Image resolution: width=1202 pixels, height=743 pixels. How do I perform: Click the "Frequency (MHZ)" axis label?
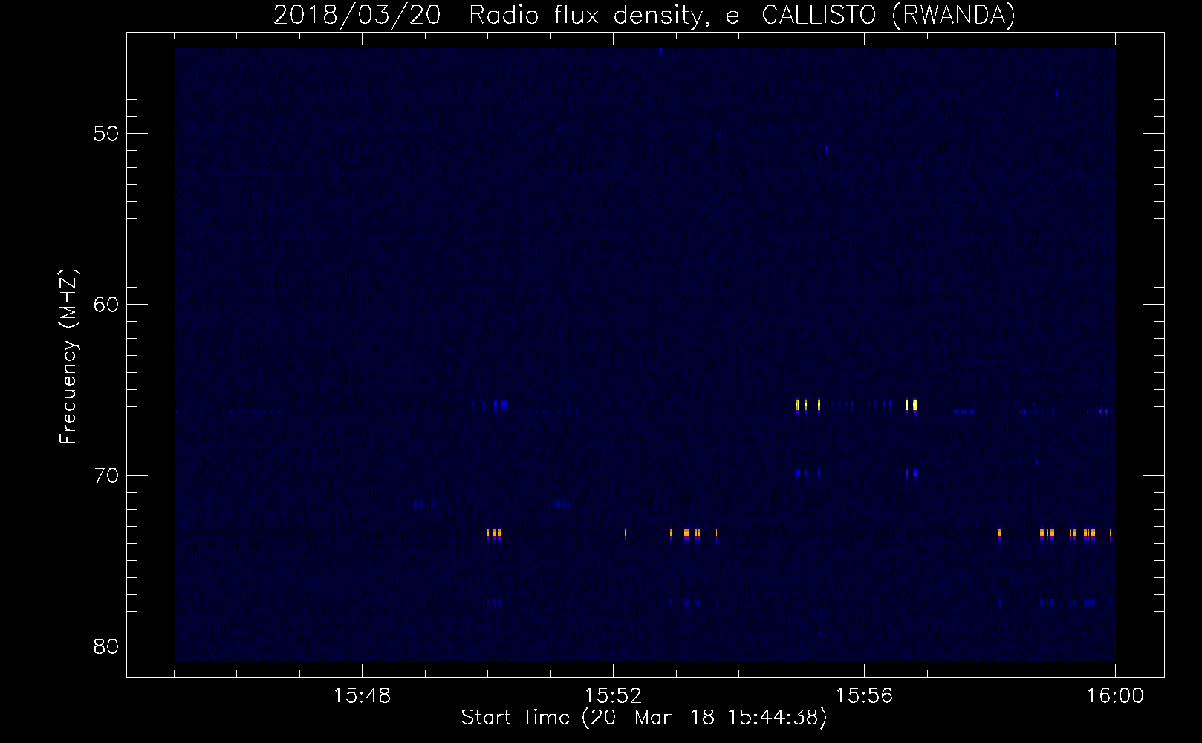pyautogui.click(x=68, y=357)
